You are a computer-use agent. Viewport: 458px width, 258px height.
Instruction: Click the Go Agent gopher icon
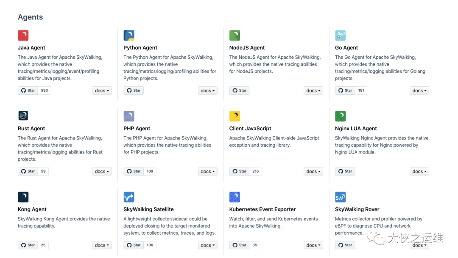(x=340, y=36)
